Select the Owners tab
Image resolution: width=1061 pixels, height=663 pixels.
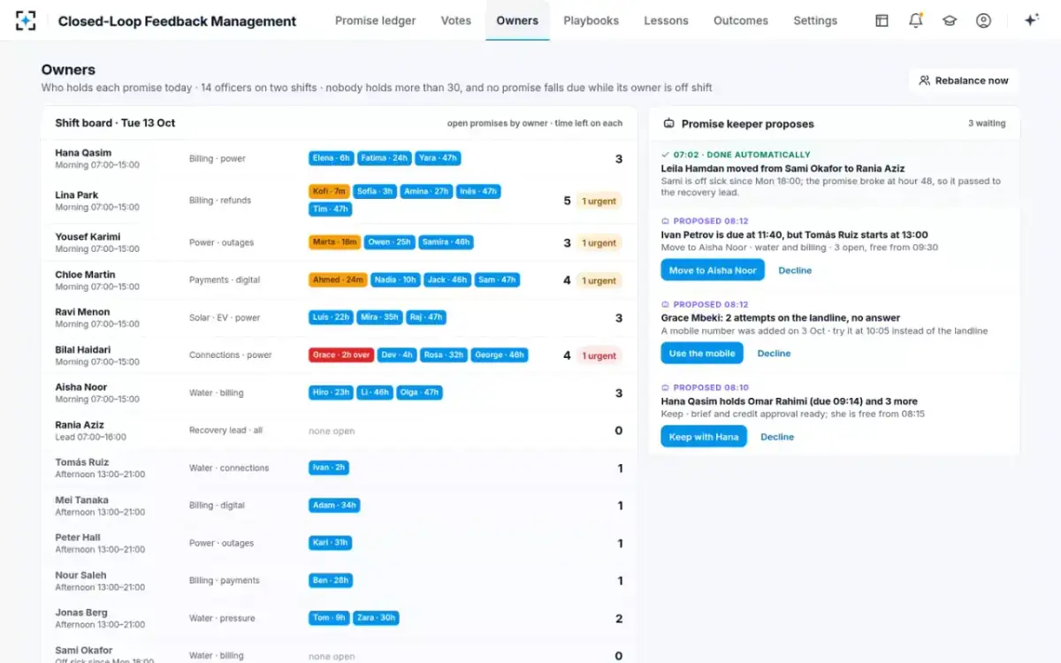click(x=517, y=20)
